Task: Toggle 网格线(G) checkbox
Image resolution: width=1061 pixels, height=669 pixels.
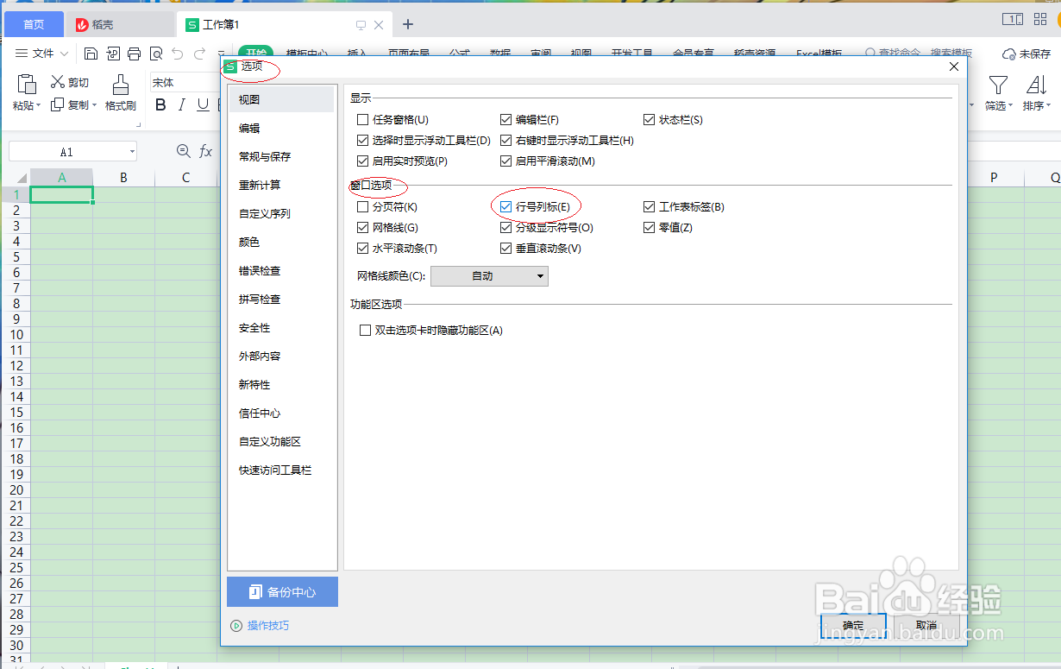Action: [362, 228]
